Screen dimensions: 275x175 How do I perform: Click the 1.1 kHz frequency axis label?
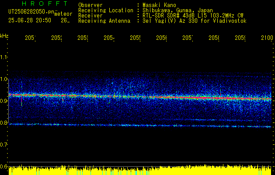[3, 57]
